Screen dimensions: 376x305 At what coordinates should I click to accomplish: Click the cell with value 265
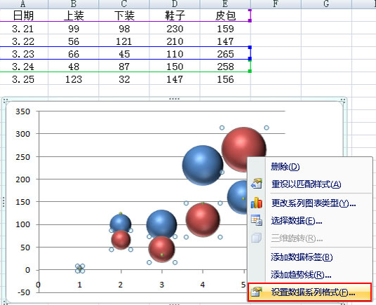[225, 54]
